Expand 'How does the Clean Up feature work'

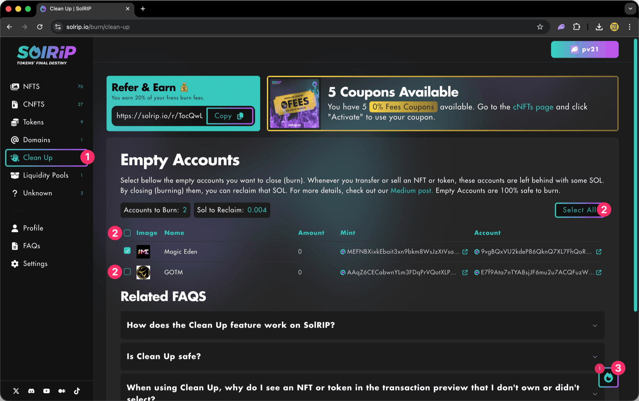362,325
